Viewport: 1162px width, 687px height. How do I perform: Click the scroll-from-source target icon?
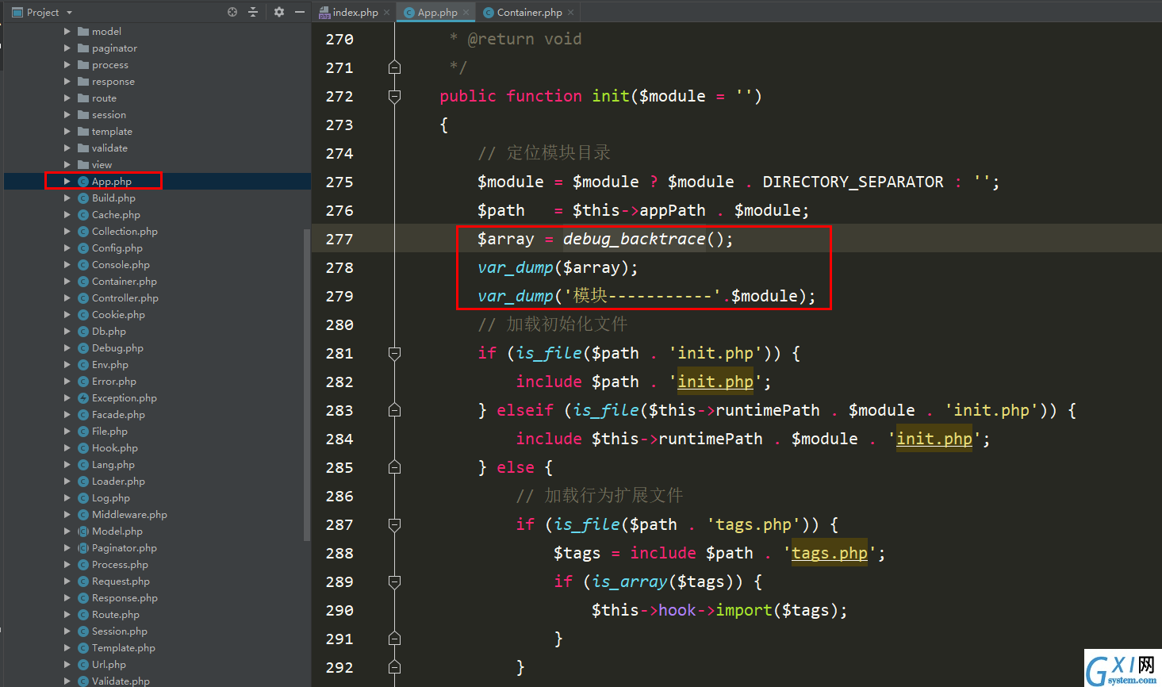click(x=232, y=12)
